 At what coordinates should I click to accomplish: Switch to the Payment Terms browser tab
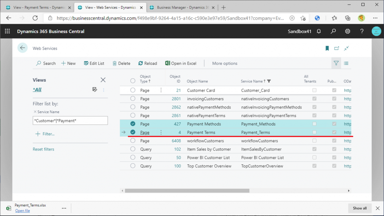click(39, 7)
